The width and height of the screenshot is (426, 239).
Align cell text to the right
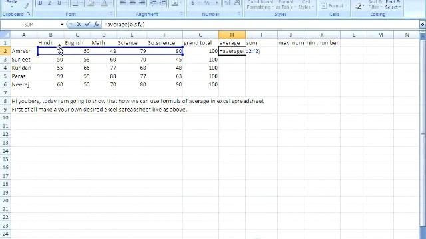(x=142, y=3)
